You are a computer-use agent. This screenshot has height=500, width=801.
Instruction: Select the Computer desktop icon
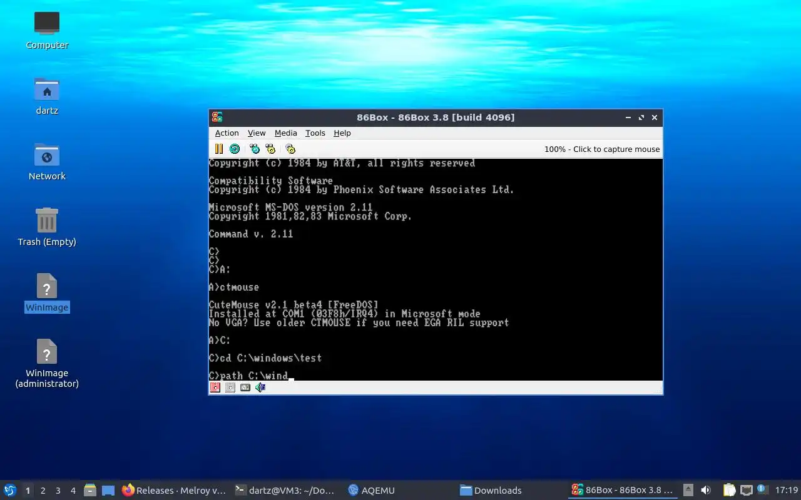tap(47, 31)
